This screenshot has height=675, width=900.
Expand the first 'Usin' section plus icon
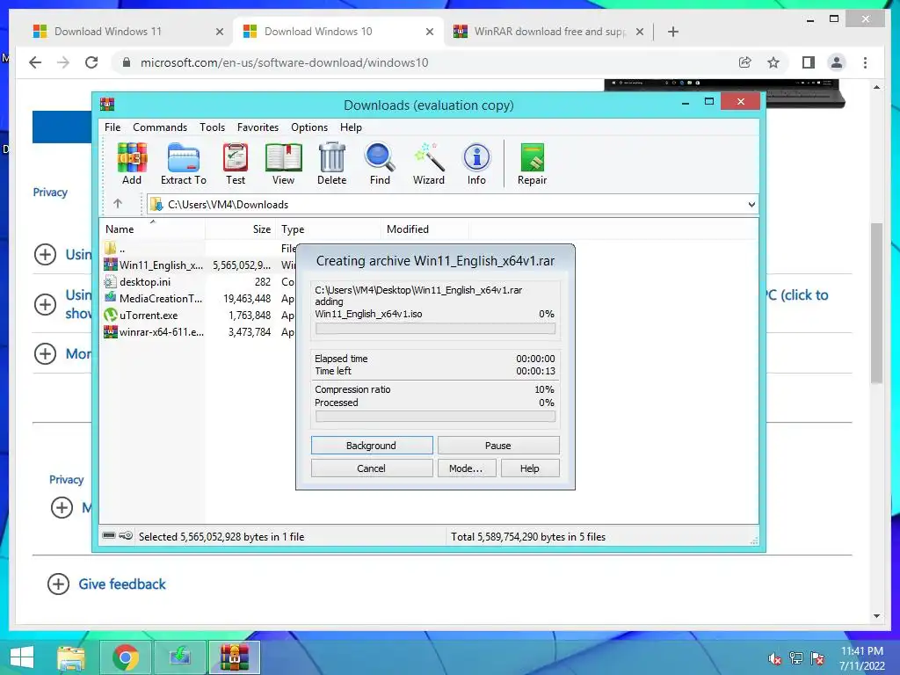click(x=46, y=254)
